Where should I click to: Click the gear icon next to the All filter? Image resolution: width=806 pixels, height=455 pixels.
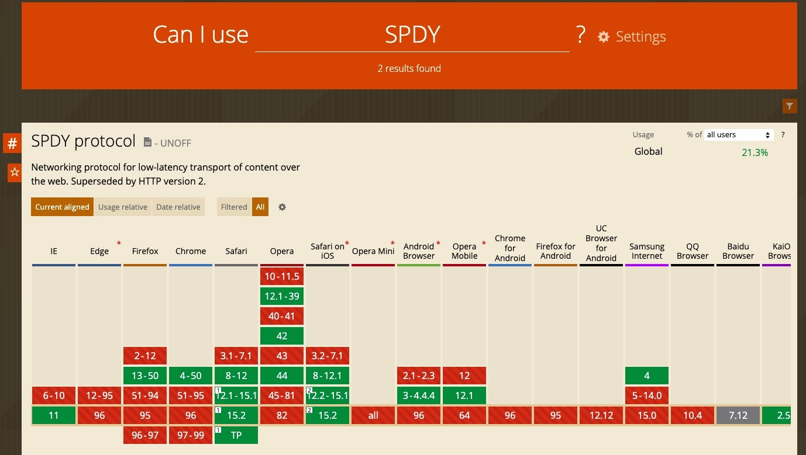tap(282, 207)
